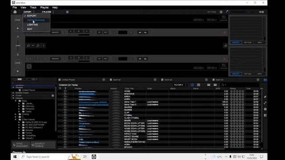This screenshot has height=160, width=285.
Task: Open MY PAGE
Action: (x=212, y=12)
